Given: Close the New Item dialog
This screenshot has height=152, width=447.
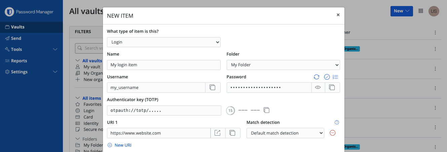Looking at the screenshot, I should click(338, 15).
